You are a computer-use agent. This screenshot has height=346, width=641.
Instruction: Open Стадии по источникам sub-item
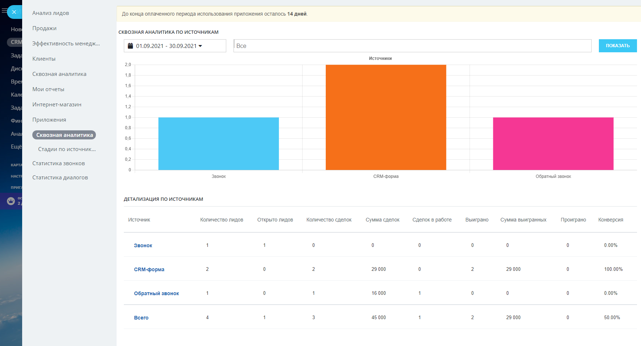coord(67,149)
